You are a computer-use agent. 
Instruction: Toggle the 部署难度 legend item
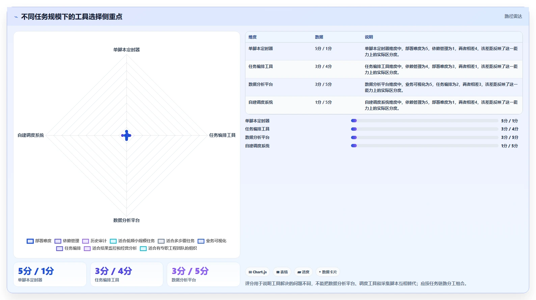point(39,241)
